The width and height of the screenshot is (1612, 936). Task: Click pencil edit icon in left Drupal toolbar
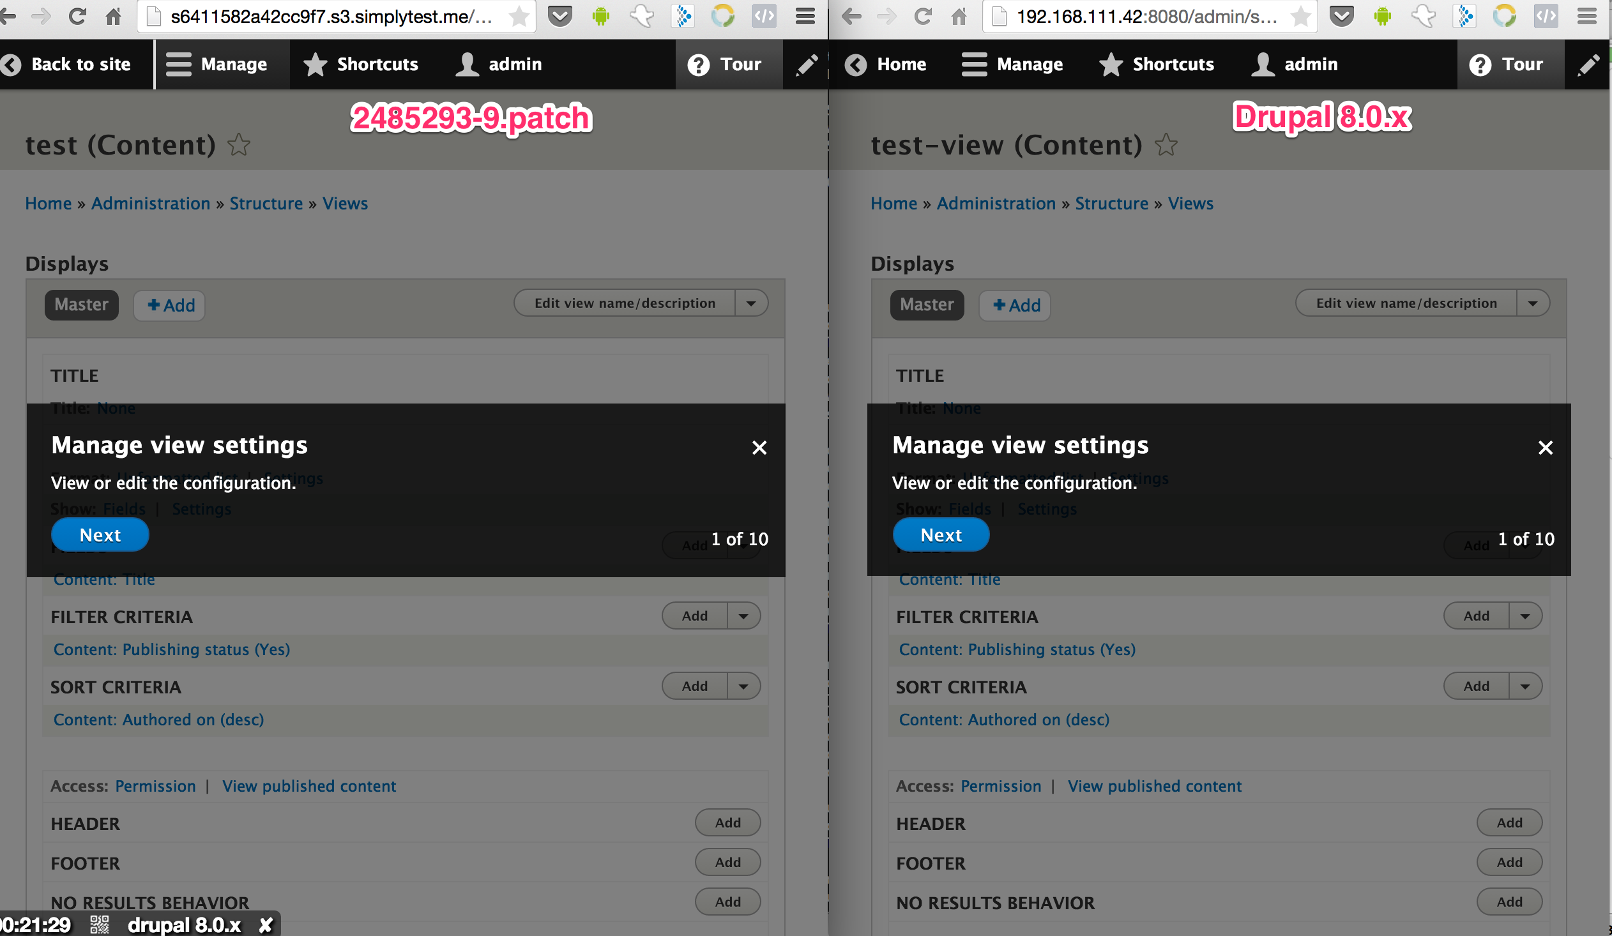pyautogui.click(x=806, y=64)
